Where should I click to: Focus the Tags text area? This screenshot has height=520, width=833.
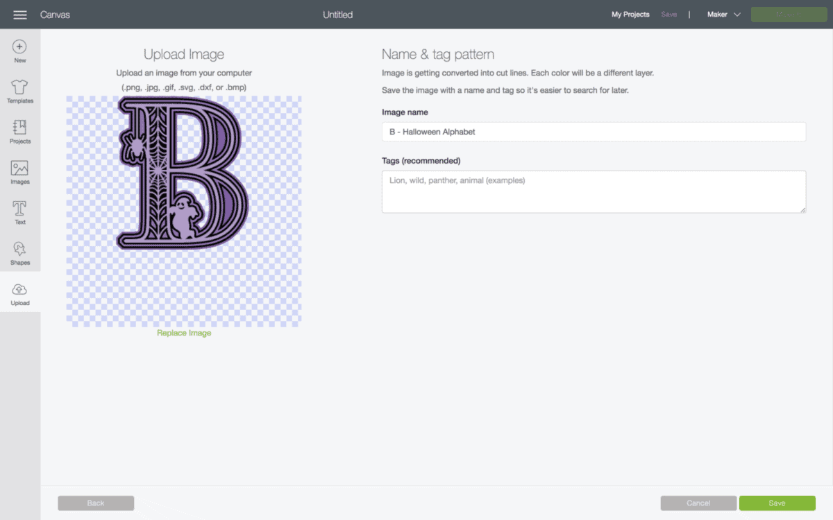click(594, 191)
